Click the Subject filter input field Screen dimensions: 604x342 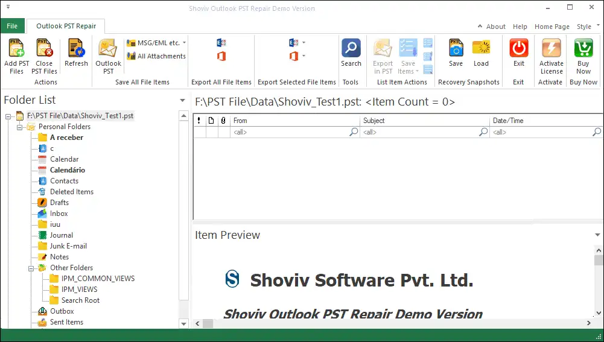(x=419, y=131)
